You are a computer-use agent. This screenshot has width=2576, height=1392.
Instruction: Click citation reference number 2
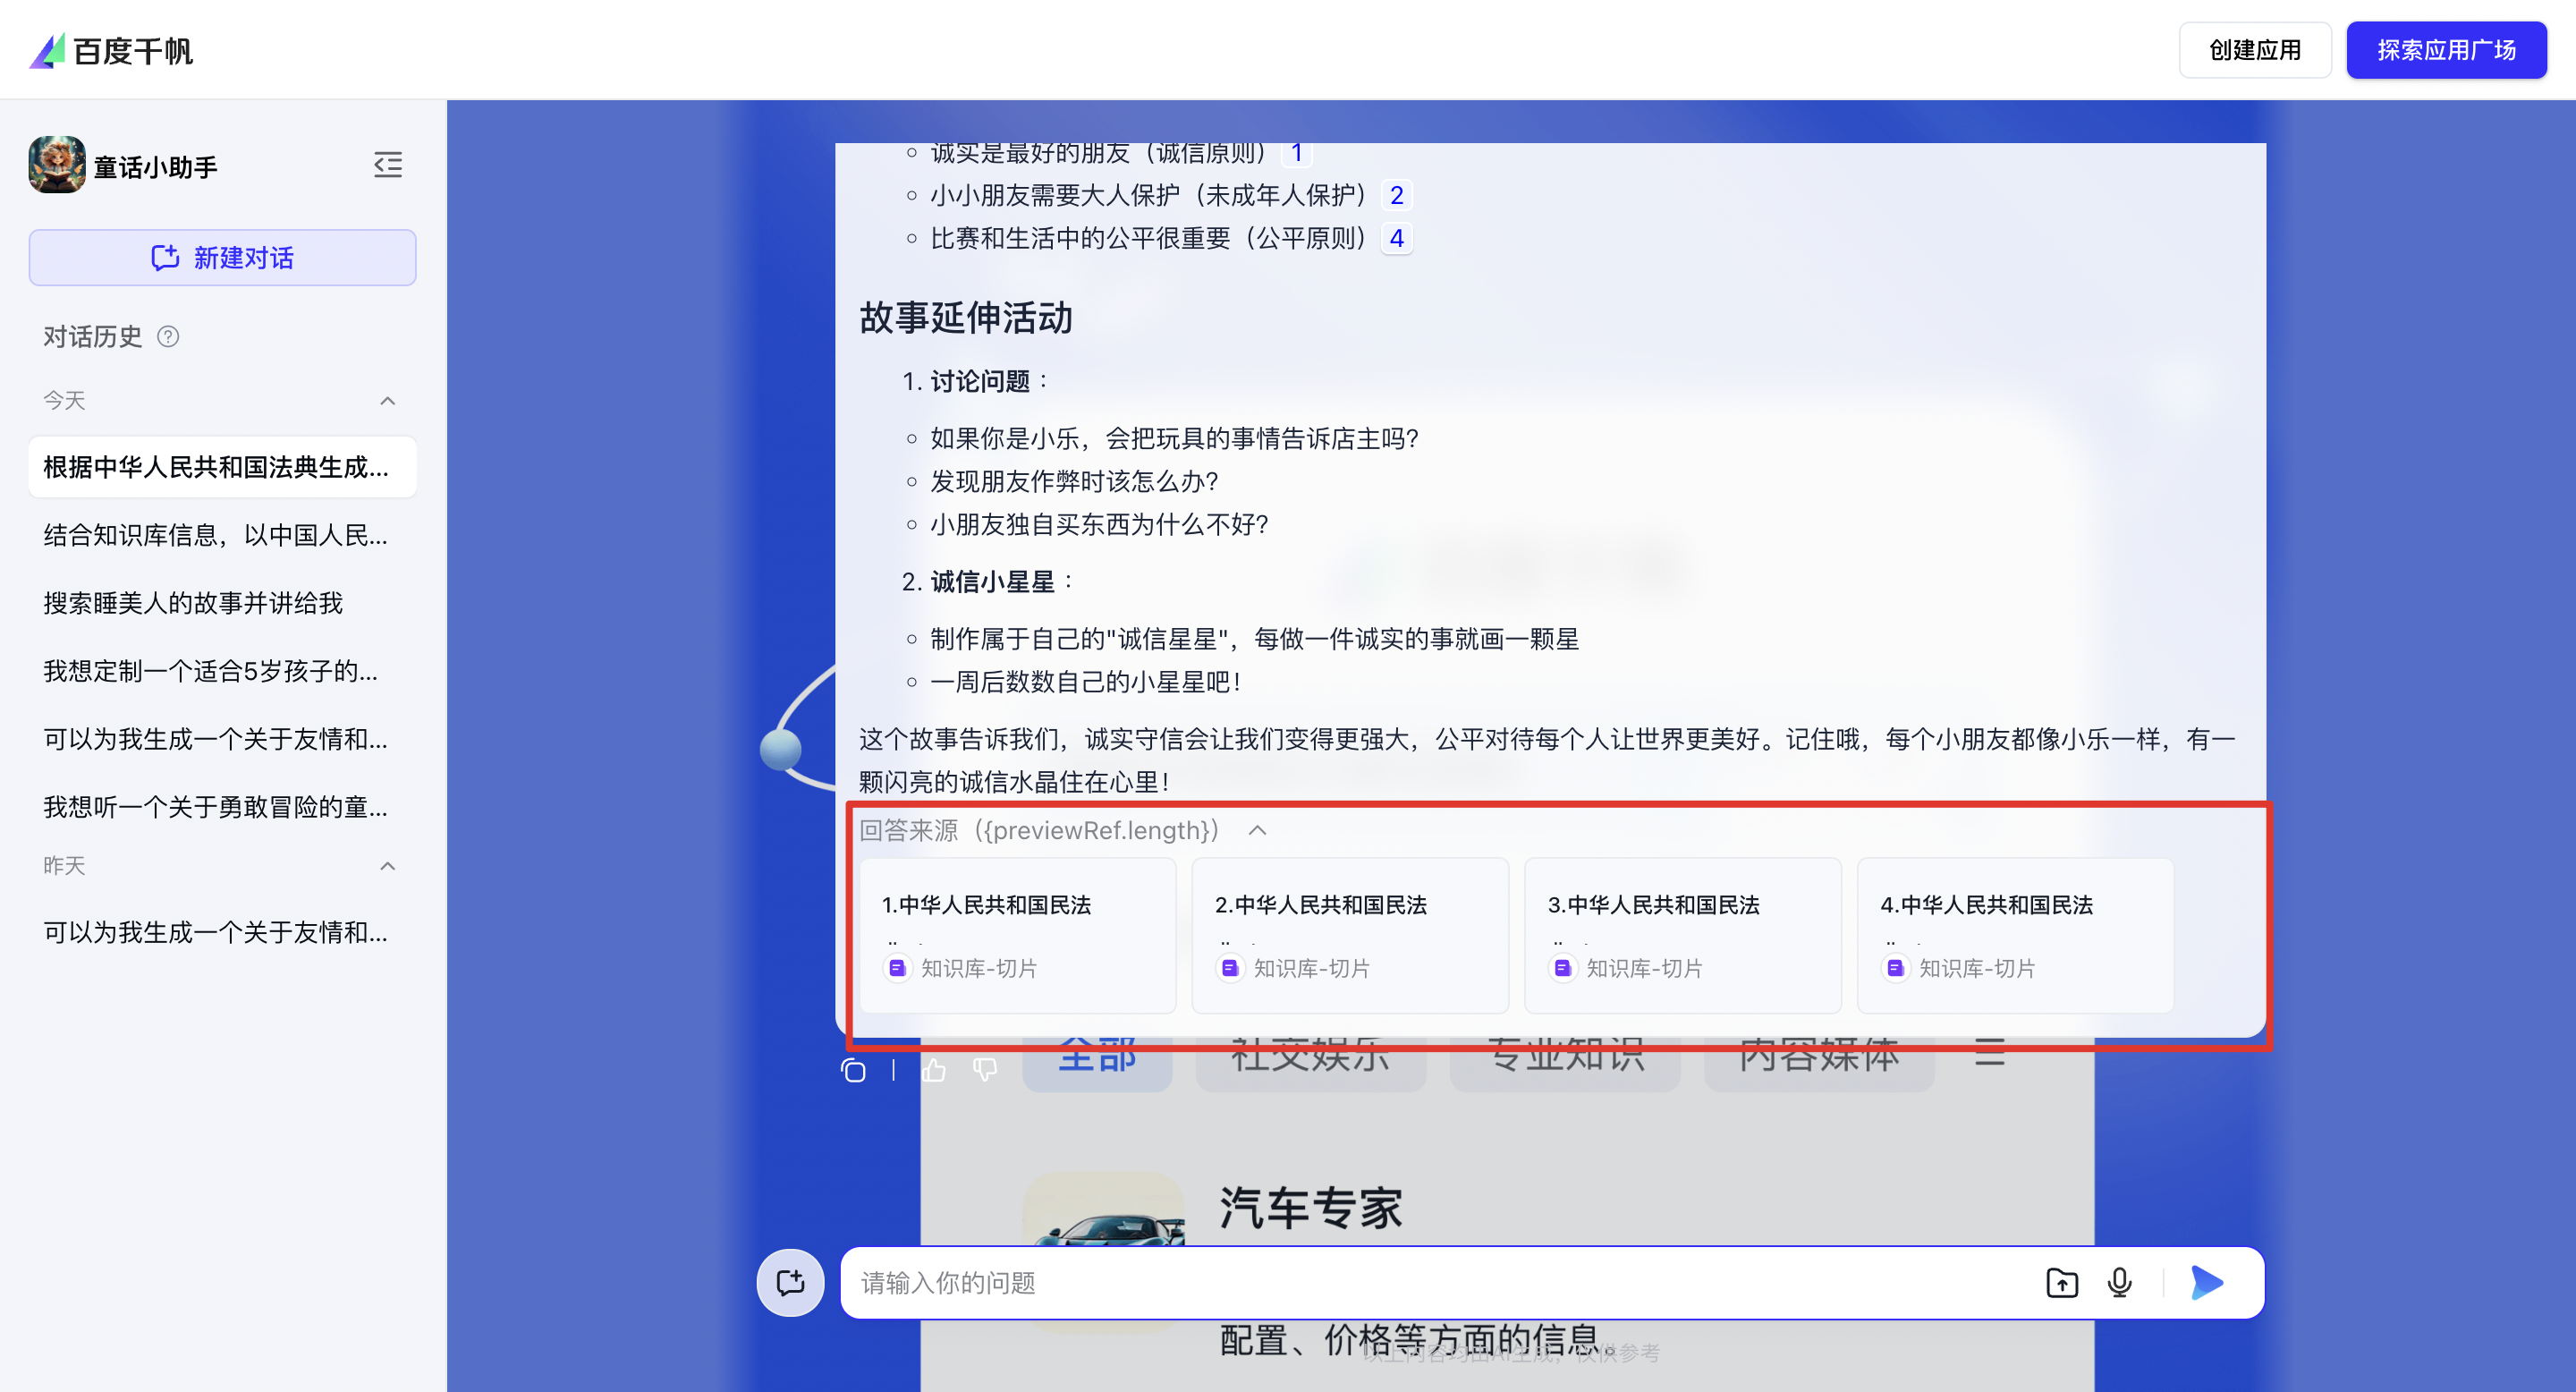[x=1396, y=195]
